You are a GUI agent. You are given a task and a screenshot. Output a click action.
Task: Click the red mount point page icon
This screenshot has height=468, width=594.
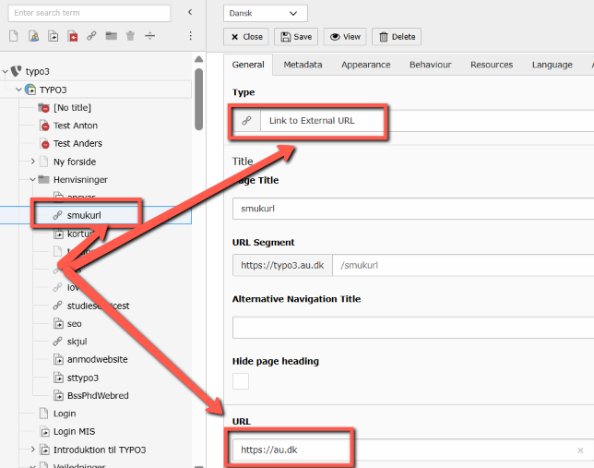click(72, 36)
